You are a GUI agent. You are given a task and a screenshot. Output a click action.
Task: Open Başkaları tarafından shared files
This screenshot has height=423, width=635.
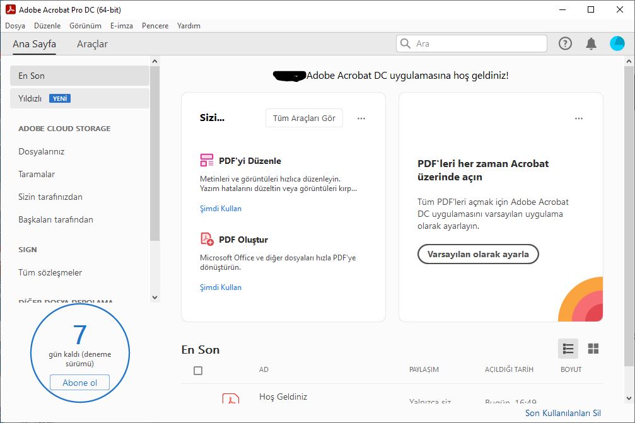click(x=55, y=219)
